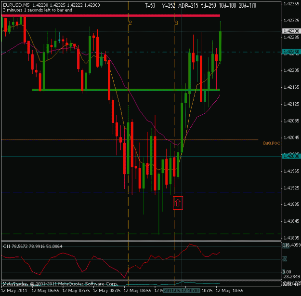Click the '12 May 08:55' time axis label
Image resolution: width=301 pixels, height=296 pixels.
pos(137,290)
